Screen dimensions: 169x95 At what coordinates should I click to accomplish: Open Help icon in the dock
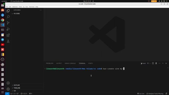(3, 15)
